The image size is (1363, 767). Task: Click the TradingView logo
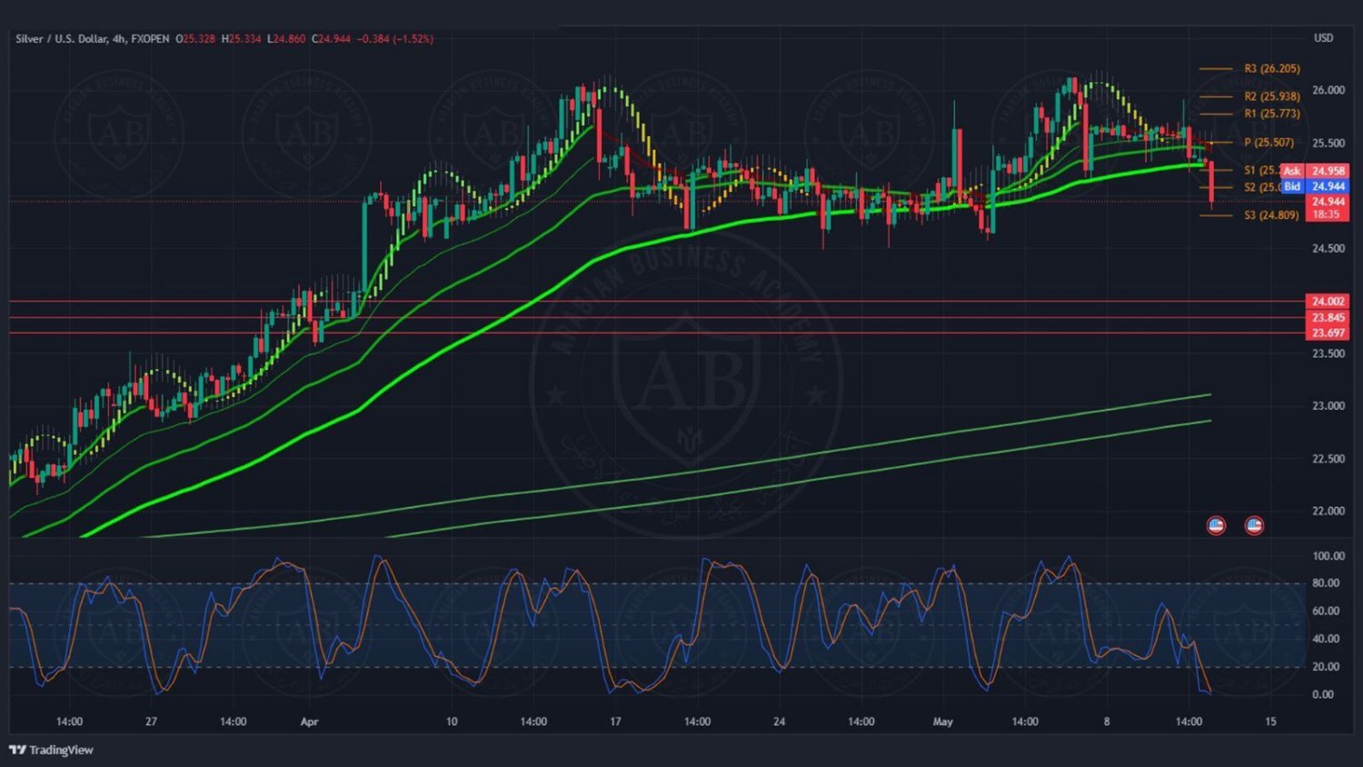(51, 750)
